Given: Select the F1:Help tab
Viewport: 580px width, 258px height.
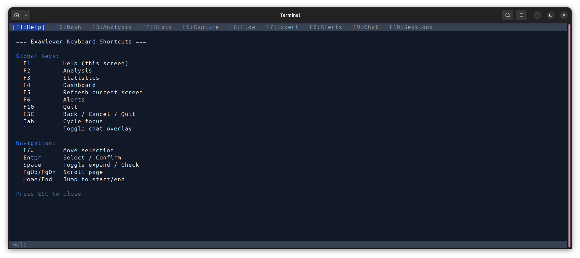Looking at the screenshot, I should (29, 27).
